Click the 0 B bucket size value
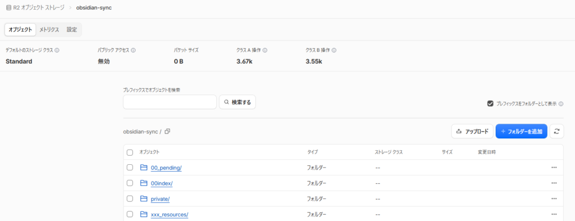The height and width of the screenshot is (221, 575). point(179,61)
